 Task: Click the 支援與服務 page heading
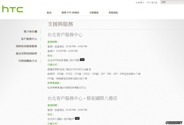60,24
